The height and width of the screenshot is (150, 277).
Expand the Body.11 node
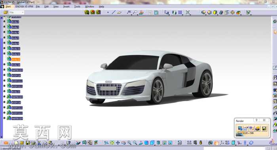4,48
